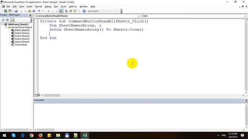Open the Insert menu
Screen dimensions: 248x139
point(29,7)
